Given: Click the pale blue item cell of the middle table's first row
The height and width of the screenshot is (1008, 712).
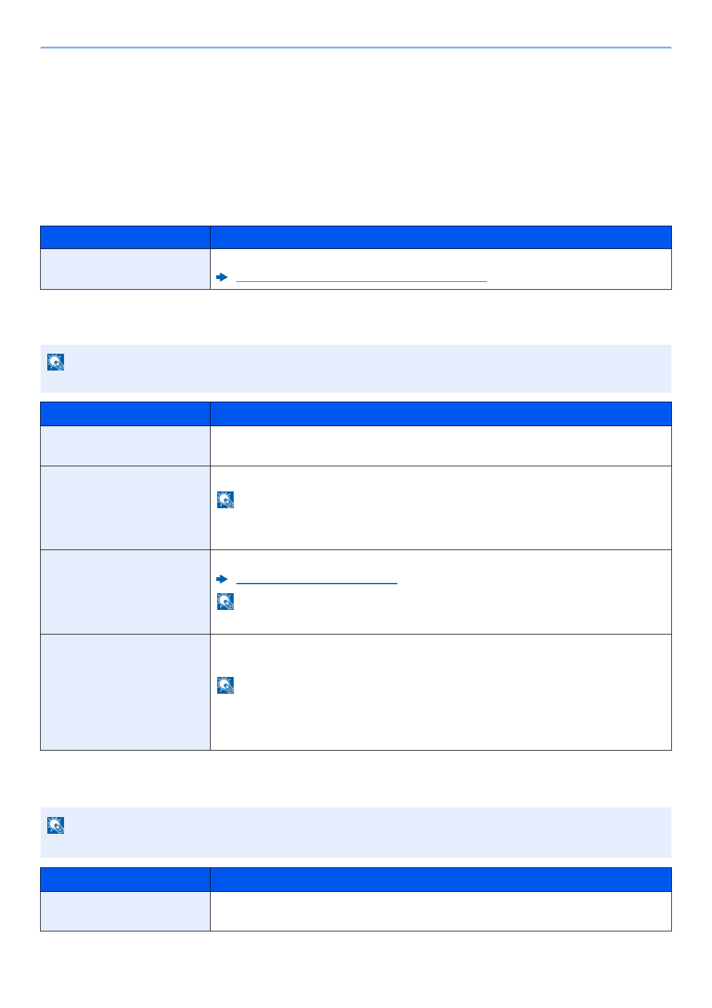Looking at the screenshot, I should (x=125, y=446).
